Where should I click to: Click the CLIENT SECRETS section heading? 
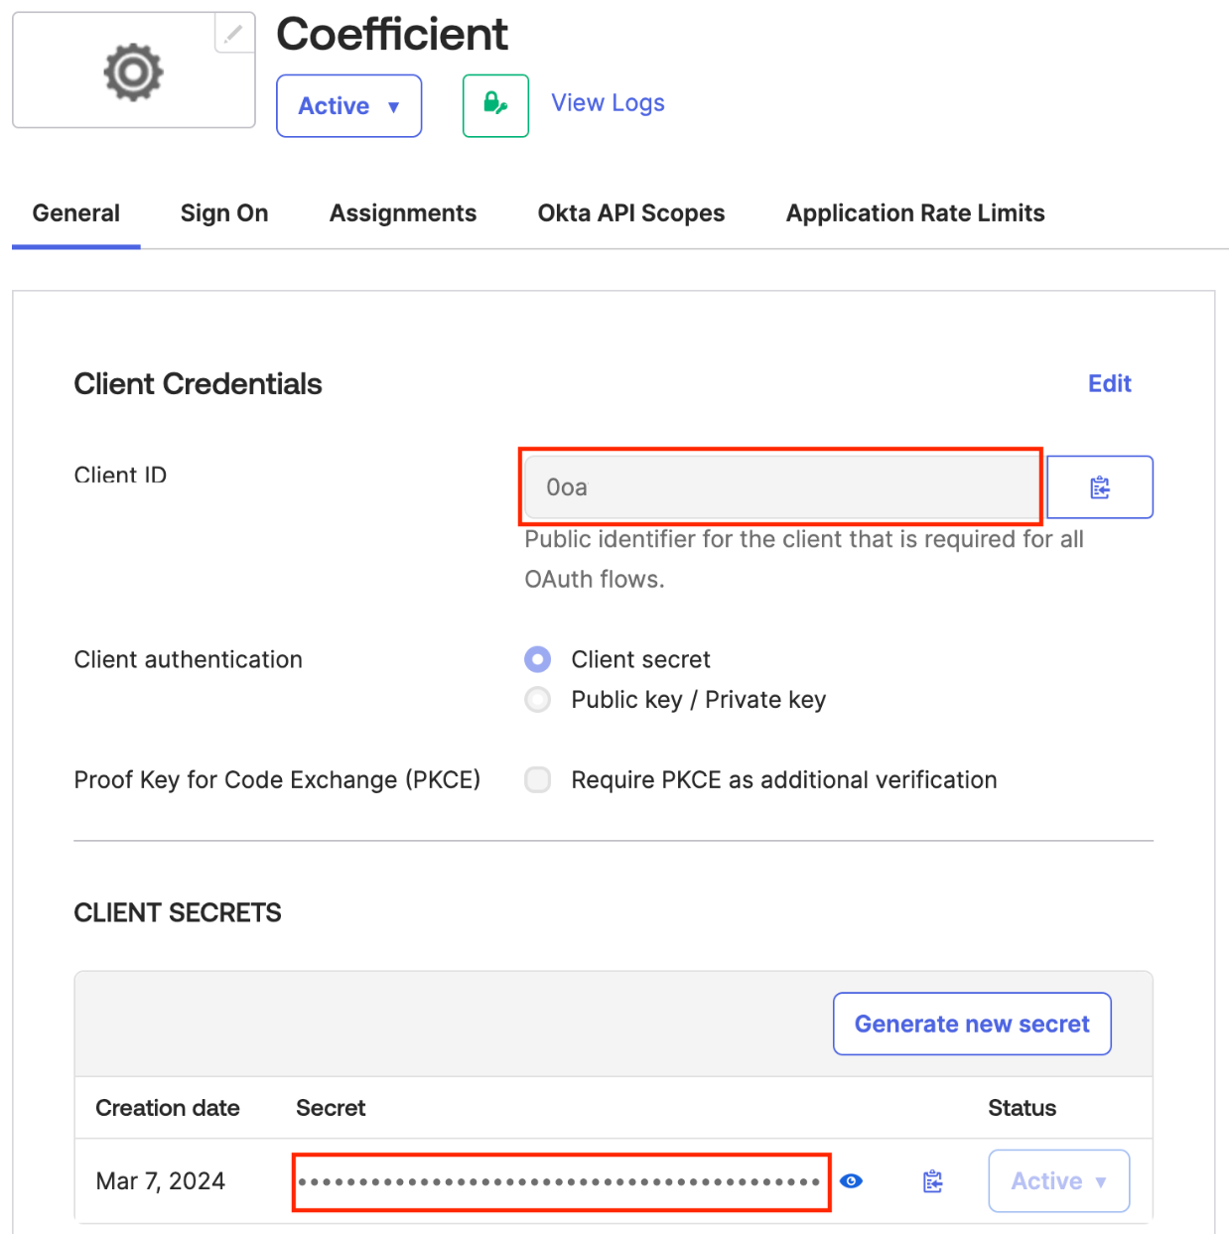click(x=178, y=913)
